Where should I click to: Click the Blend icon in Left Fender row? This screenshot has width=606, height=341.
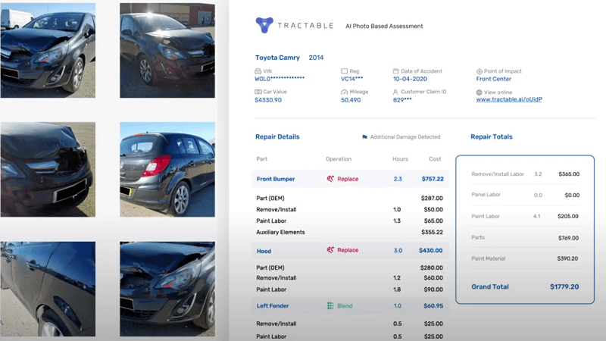pos(330,306)
